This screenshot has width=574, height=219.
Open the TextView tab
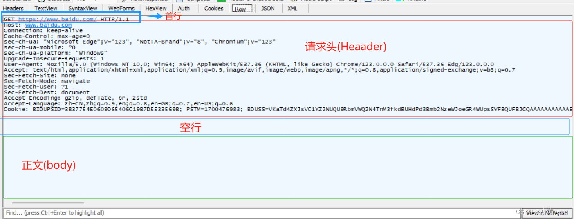(46, 8)
